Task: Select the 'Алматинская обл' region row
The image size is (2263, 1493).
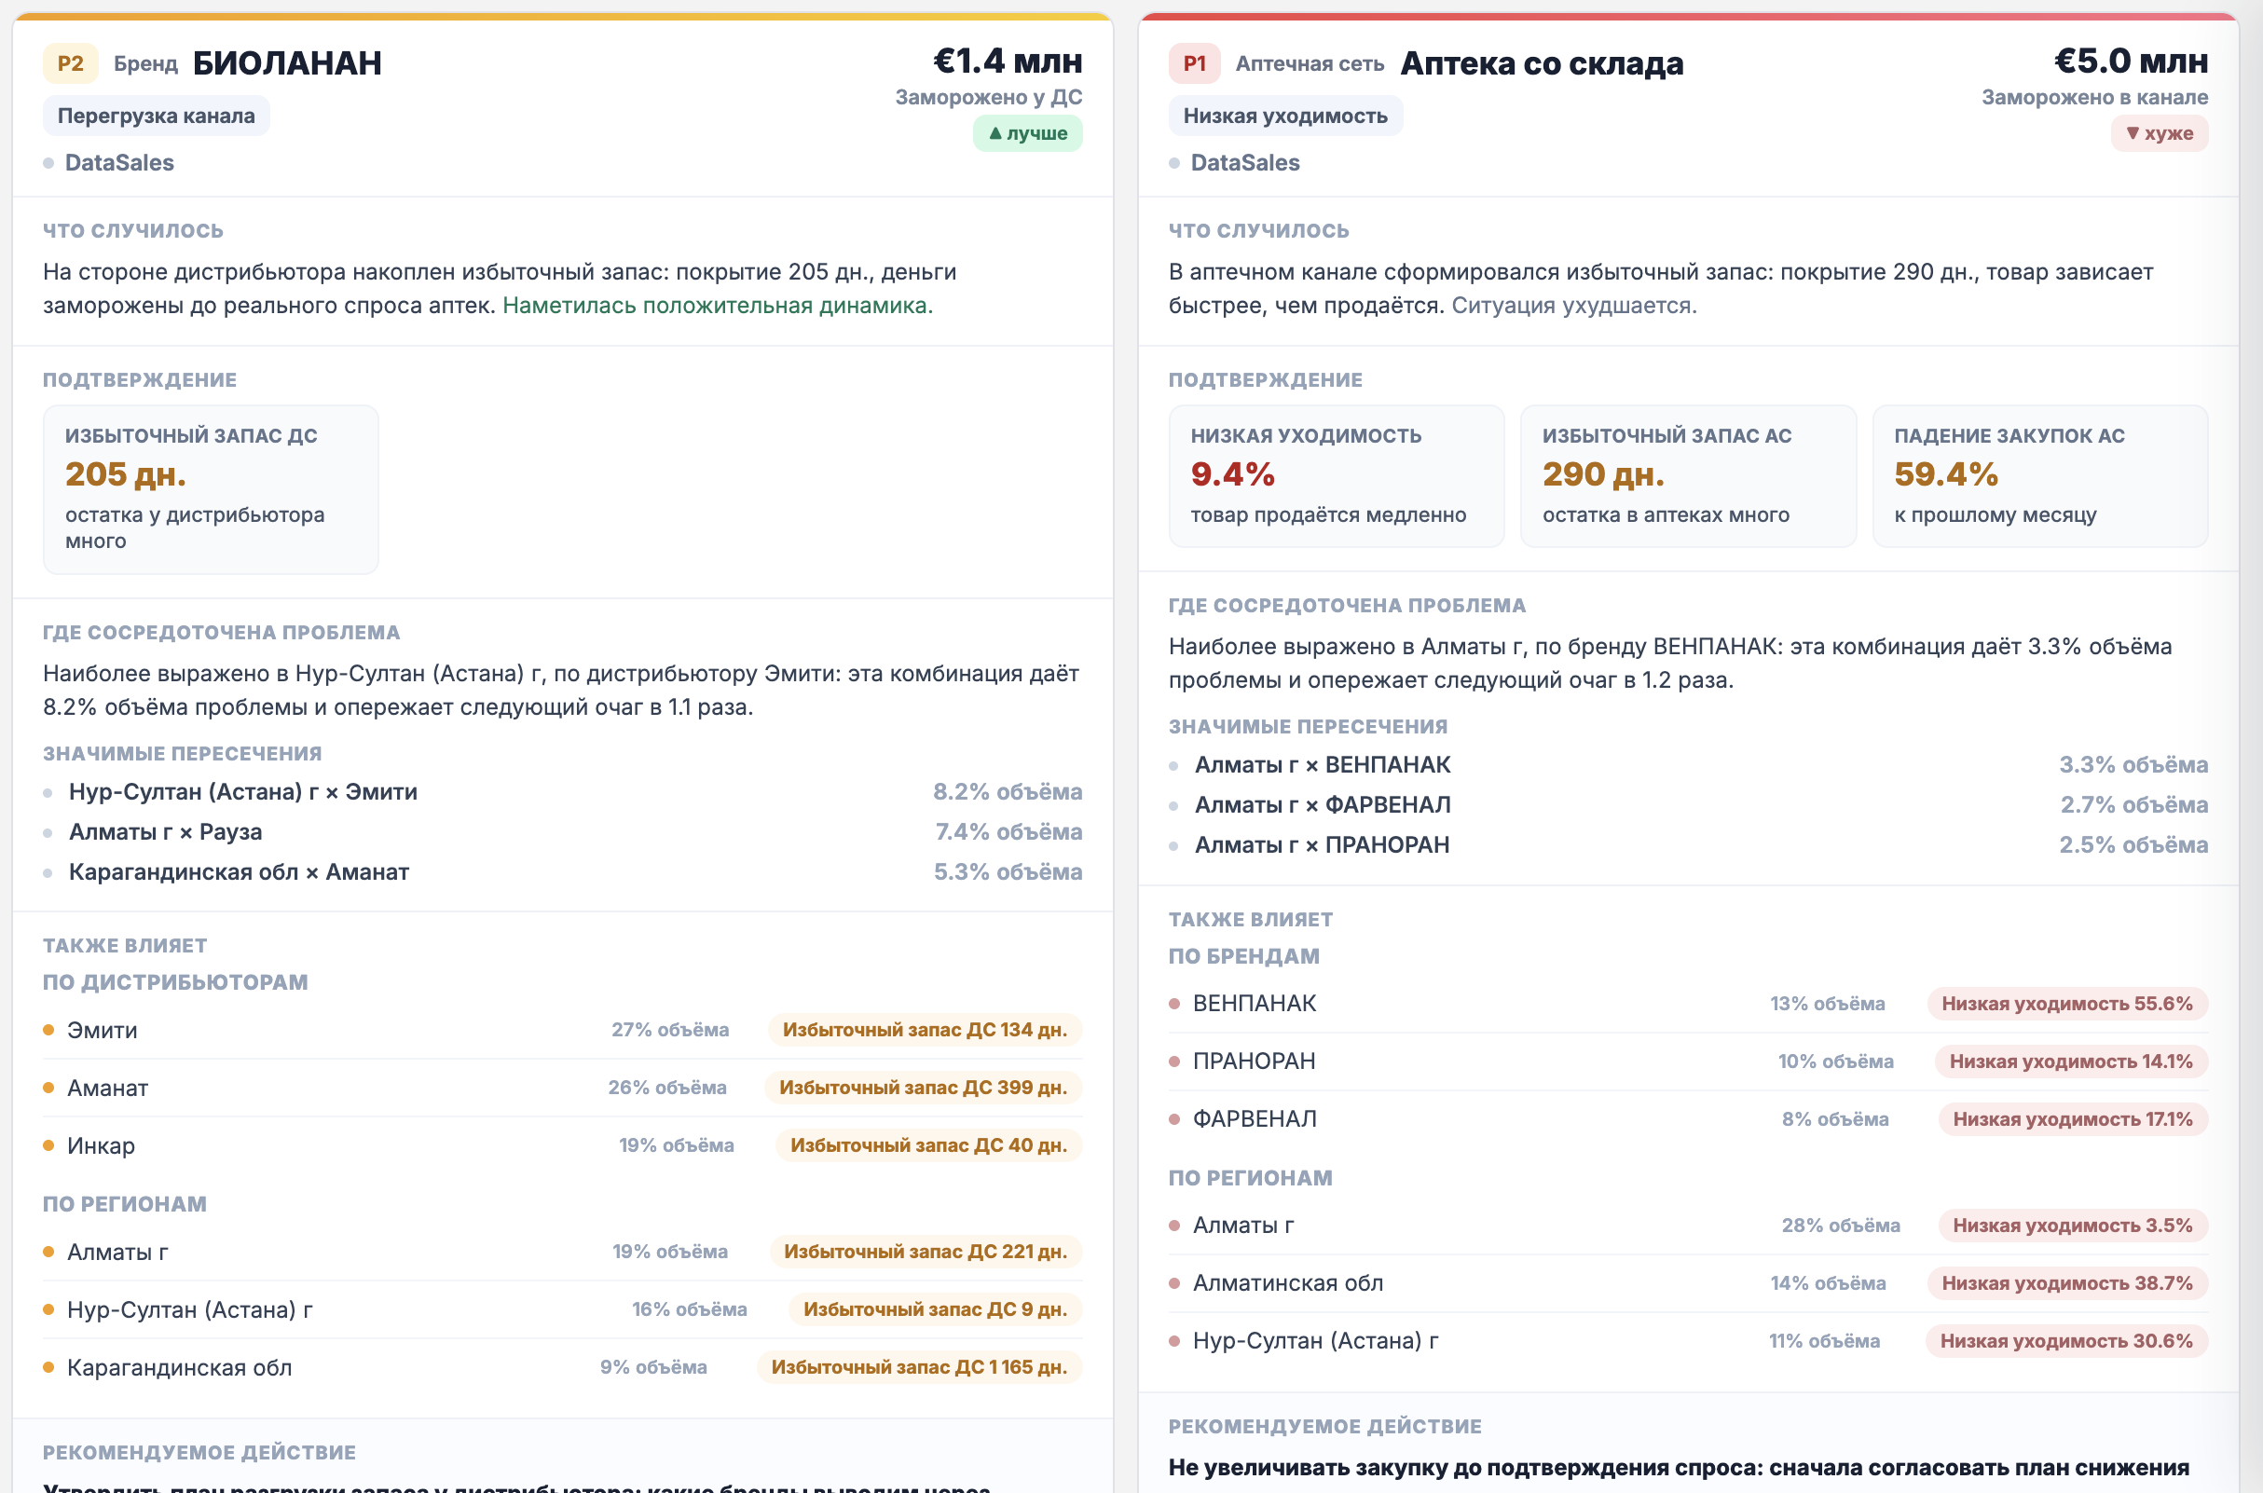Action: [1688, 1283]
